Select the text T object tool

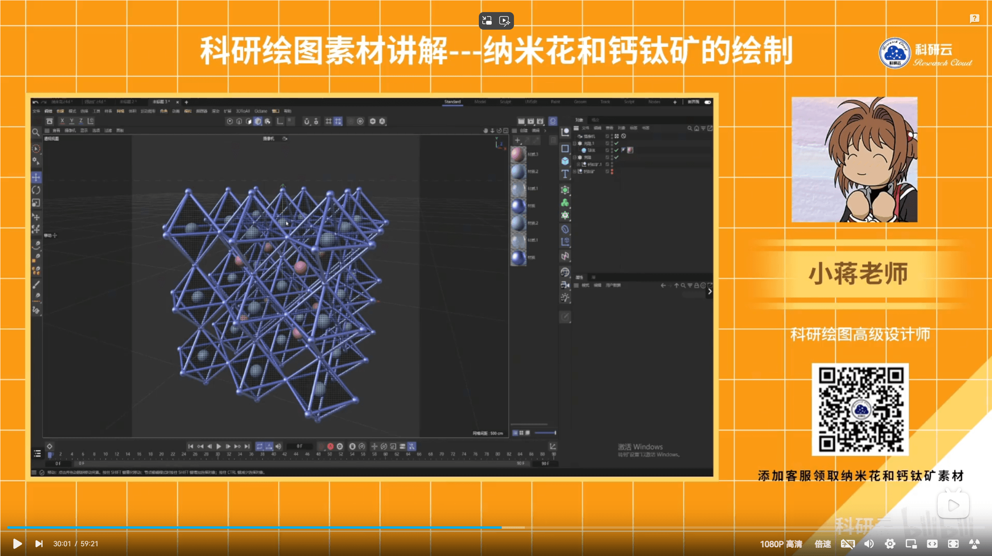tap(565, 174)
